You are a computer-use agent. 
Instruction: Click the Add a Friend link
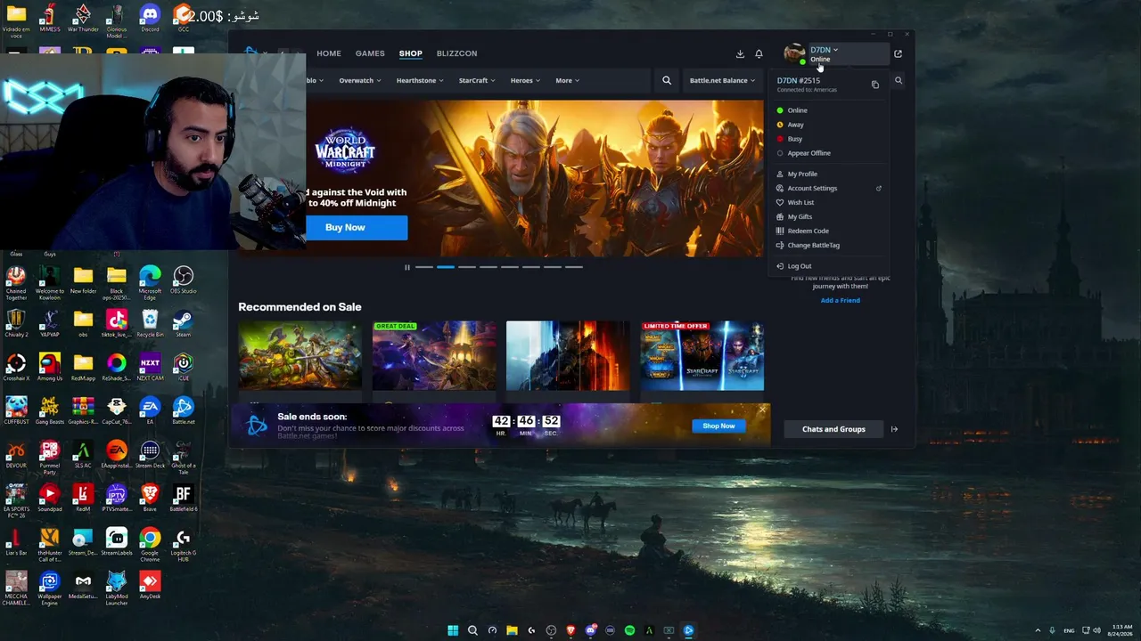pos(841,300)
